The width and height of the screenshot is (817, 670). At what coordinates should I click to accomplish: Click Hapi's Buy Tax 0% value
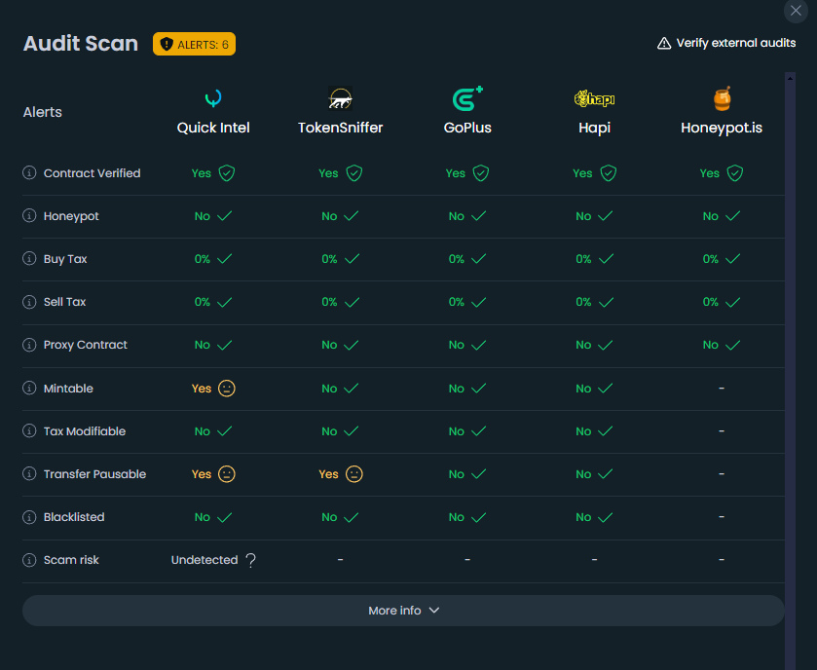coord(583,259)
